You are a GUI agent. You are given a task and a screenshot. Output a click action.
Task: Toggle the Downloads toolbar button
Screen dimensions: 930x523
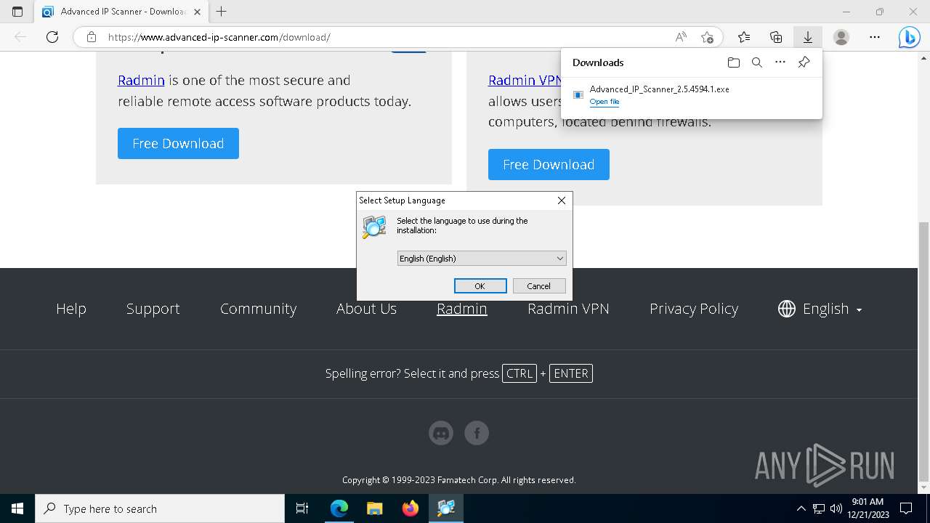coord(807,37)
